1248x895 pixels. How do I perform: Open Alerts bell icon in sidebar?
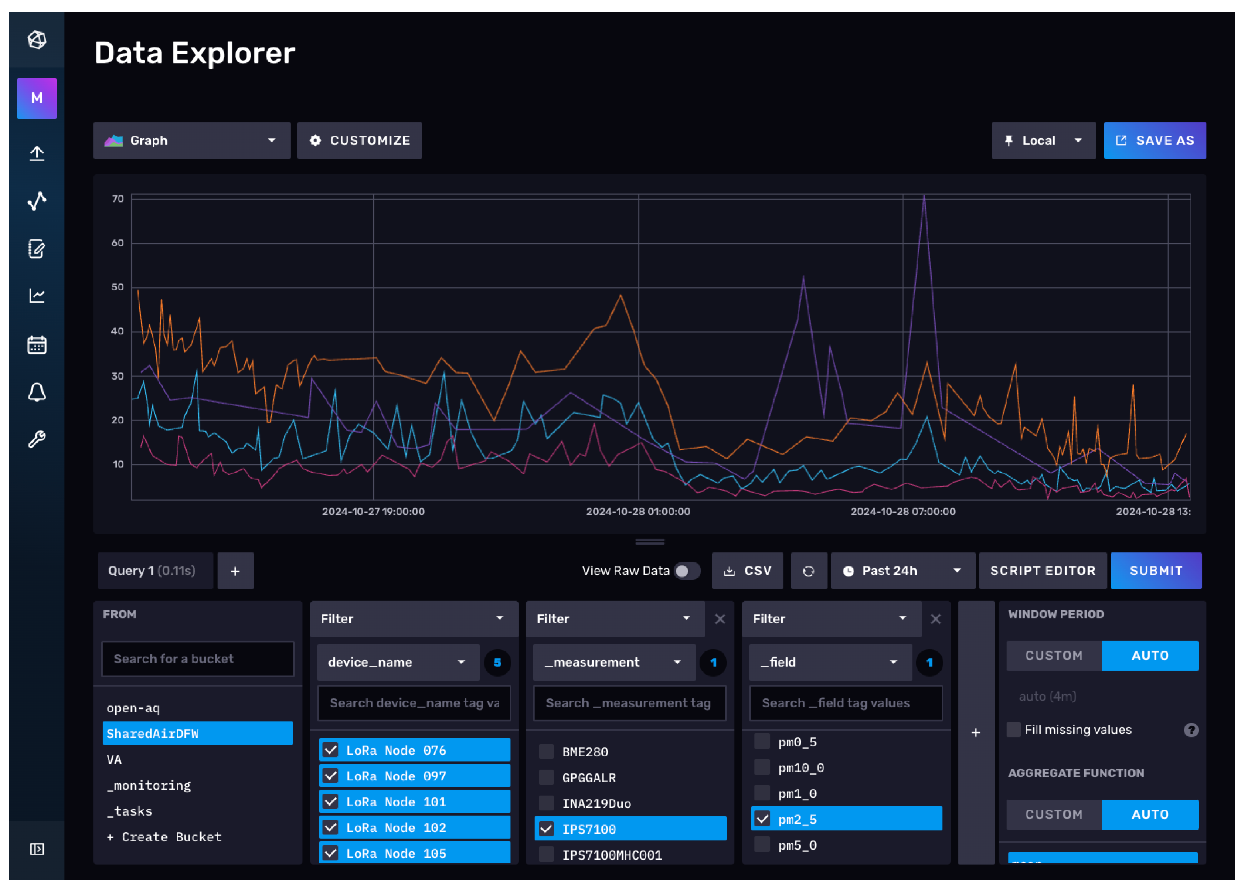point(36,392)
